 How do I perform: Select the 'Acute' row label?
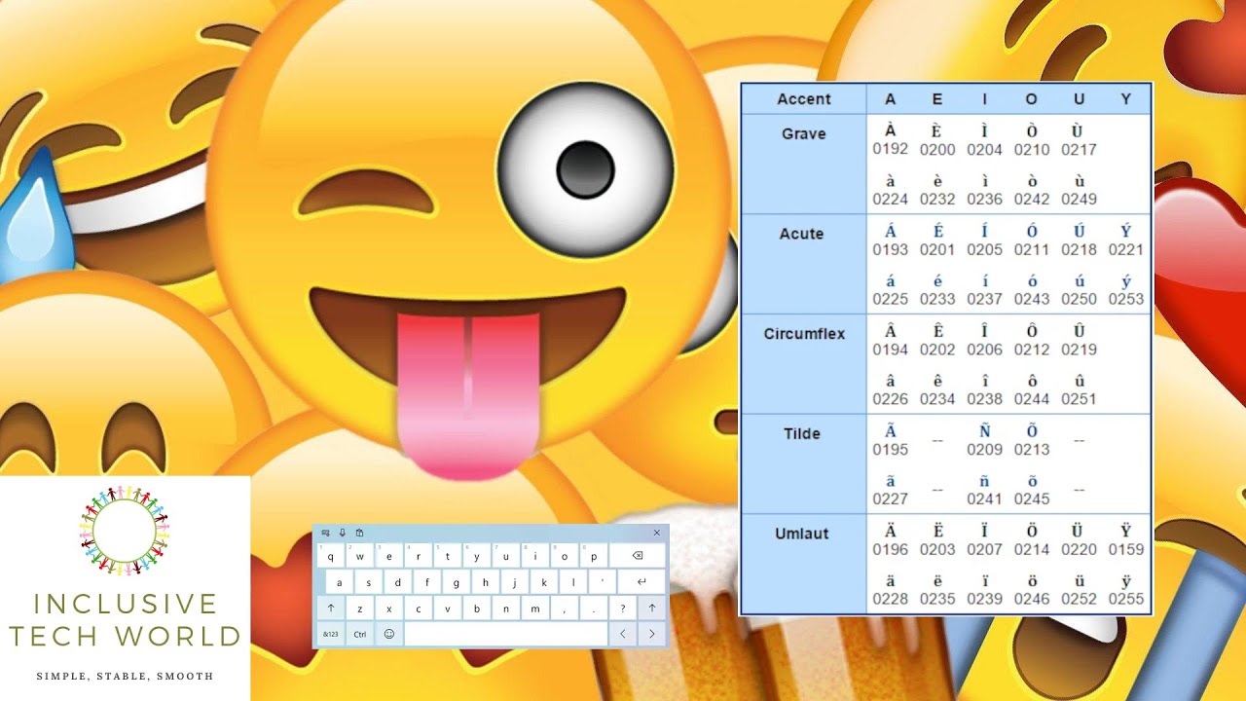[x=801, y=234]
